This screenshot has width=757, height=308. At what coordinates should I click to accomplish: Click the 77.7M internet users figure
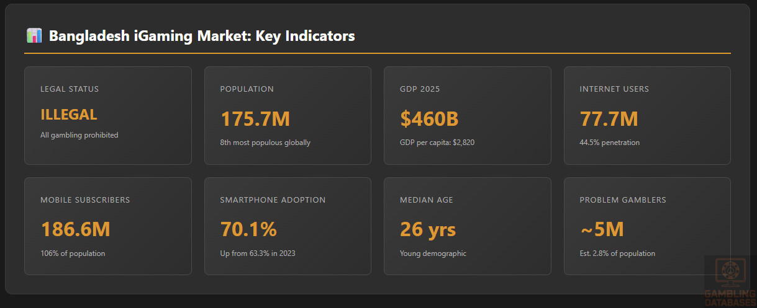[x=609, y=119]
